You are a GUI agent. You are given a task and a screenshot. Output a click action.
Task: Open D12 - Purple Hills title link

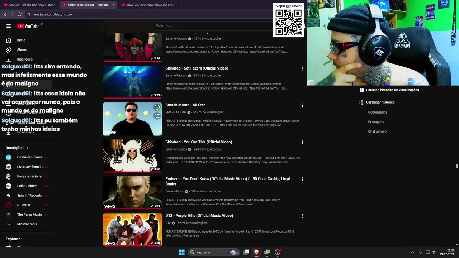(x=199, y=216)
